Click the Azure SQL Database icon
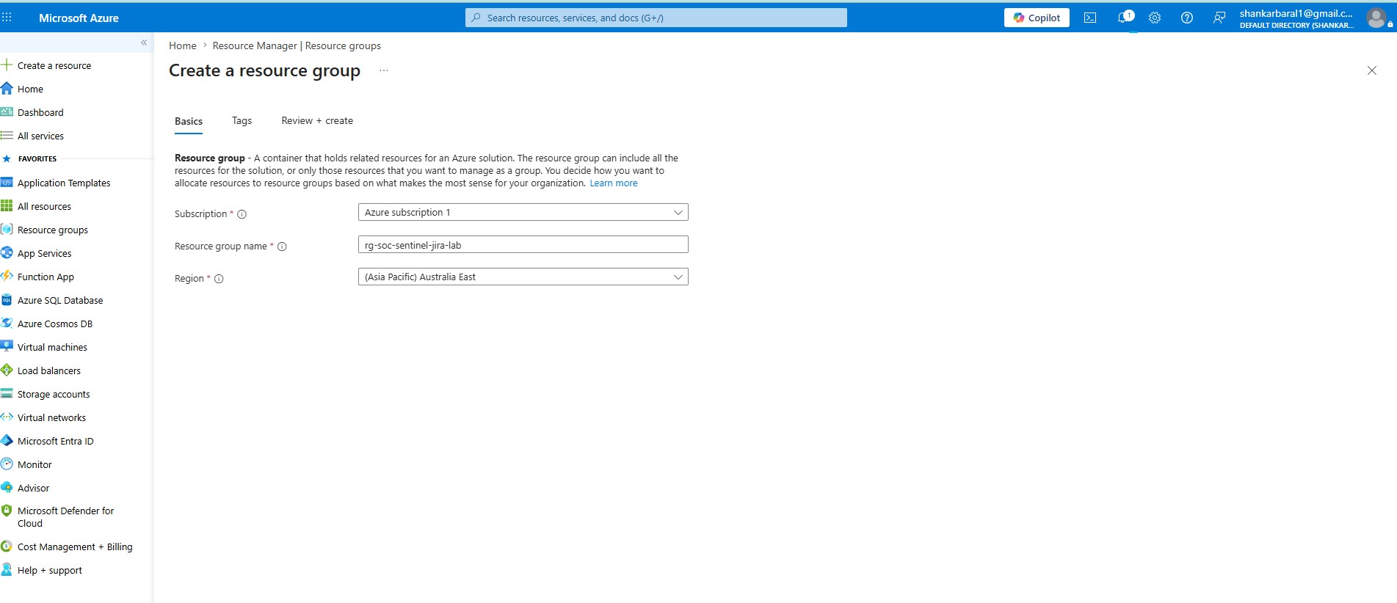This screenshot has width=1397, height=603. pos(7,300)
